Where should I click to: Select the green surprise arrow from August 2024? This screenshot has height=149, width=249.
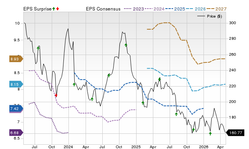tap(109, 75)
